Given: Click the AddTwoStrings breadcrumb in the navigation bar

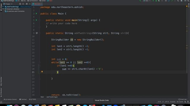Looking at the screenshot, I should coord(7,1).
